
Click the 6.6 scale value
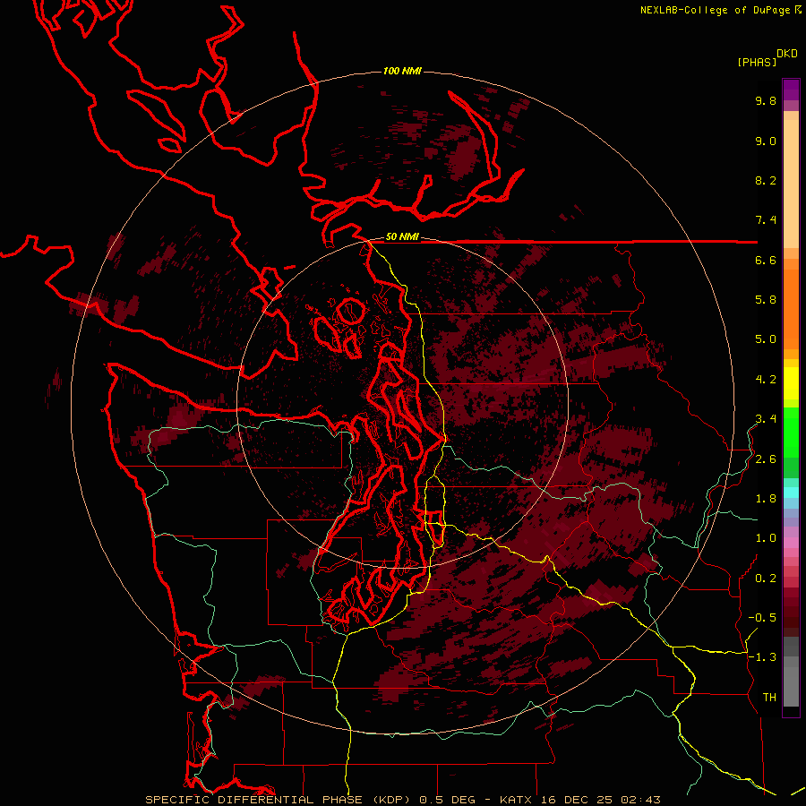click(x=766, y=260)
